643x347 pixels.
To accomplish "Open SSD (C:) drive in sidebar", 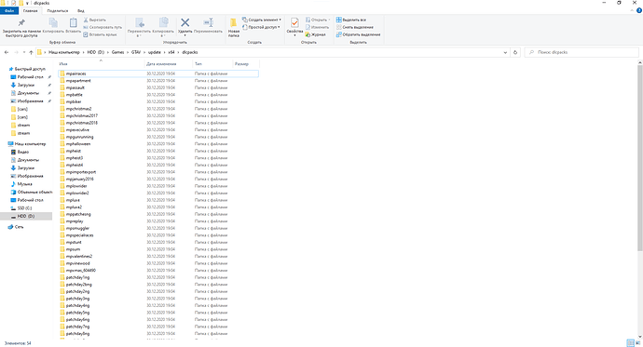I will (24, 208).
